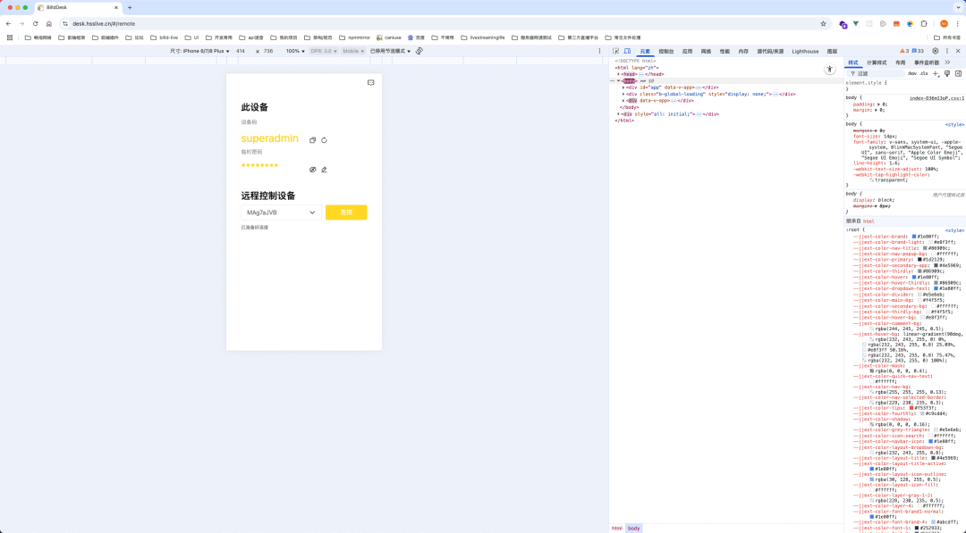Open DevTools settings gear
The height and width of the screenshot is (533, 966).
(935, 51)
